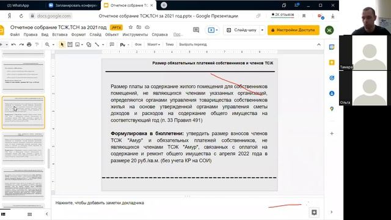Click the zoom magnifier icon

tap(47, 45)
